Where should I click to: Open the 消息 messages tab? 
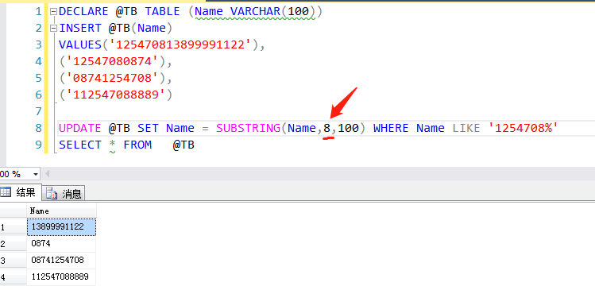(x=64, y=194)
